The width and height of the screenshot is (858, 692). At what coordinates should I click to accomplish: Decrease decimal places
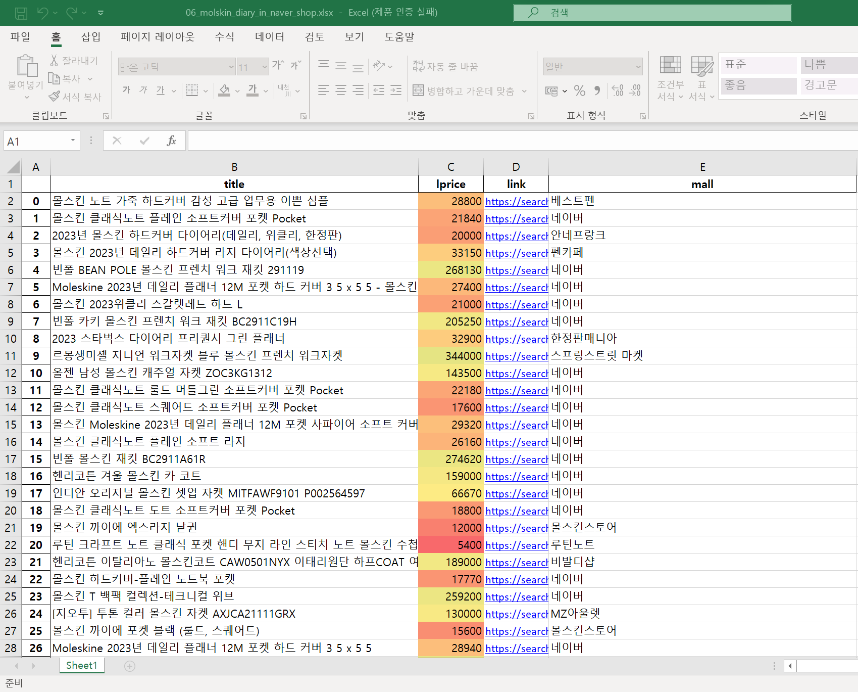(x=635, y=91)
